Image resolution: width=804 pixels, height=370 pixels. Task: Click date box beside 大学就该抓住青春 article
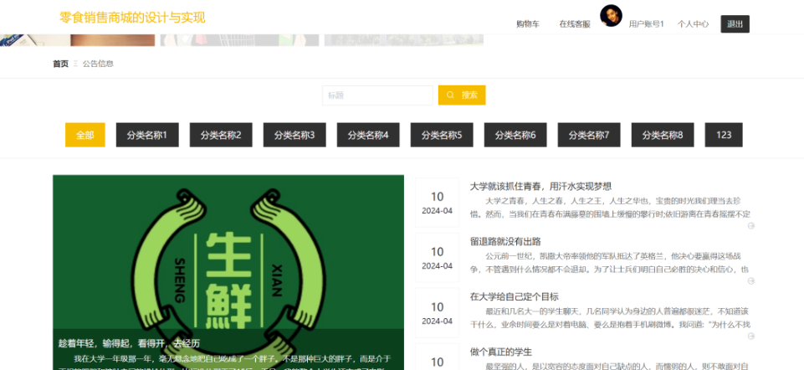point(437,203)
